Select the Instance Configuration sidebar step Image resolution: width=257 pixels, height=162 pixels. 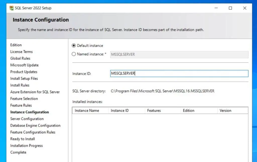coord(30,112)
